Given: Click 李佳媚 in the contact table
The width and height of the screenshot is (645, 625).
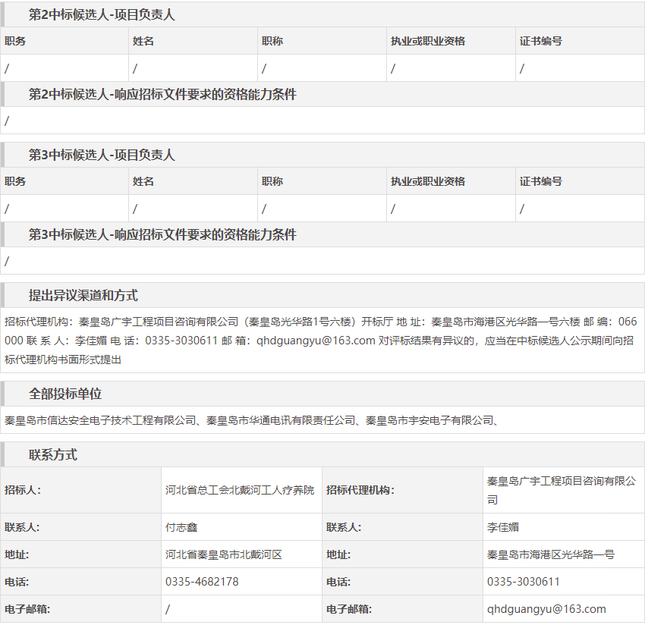Looking at the screenshot, I should point(503,527).
